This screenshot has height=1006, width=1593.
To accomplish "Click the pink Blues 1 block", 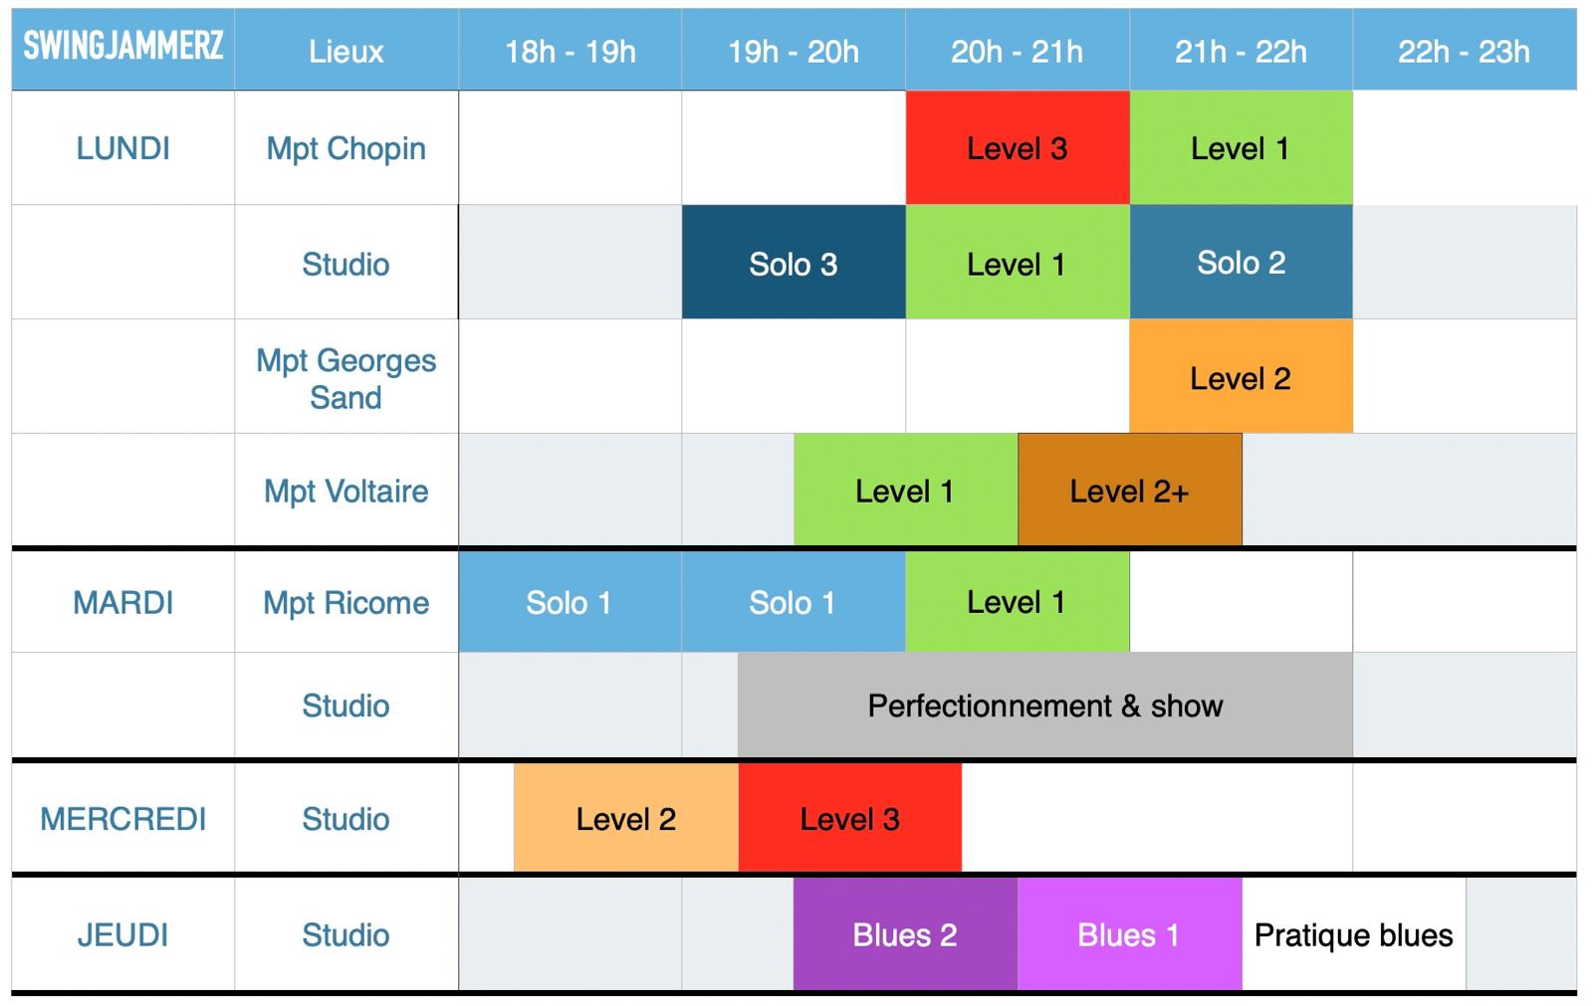I will 1128,934.
